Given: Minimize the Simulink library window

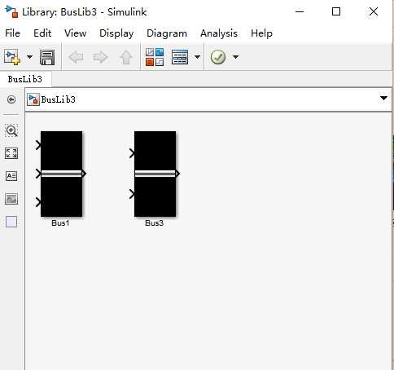Looking at the screenshot, I should click(x=300, y=11).
